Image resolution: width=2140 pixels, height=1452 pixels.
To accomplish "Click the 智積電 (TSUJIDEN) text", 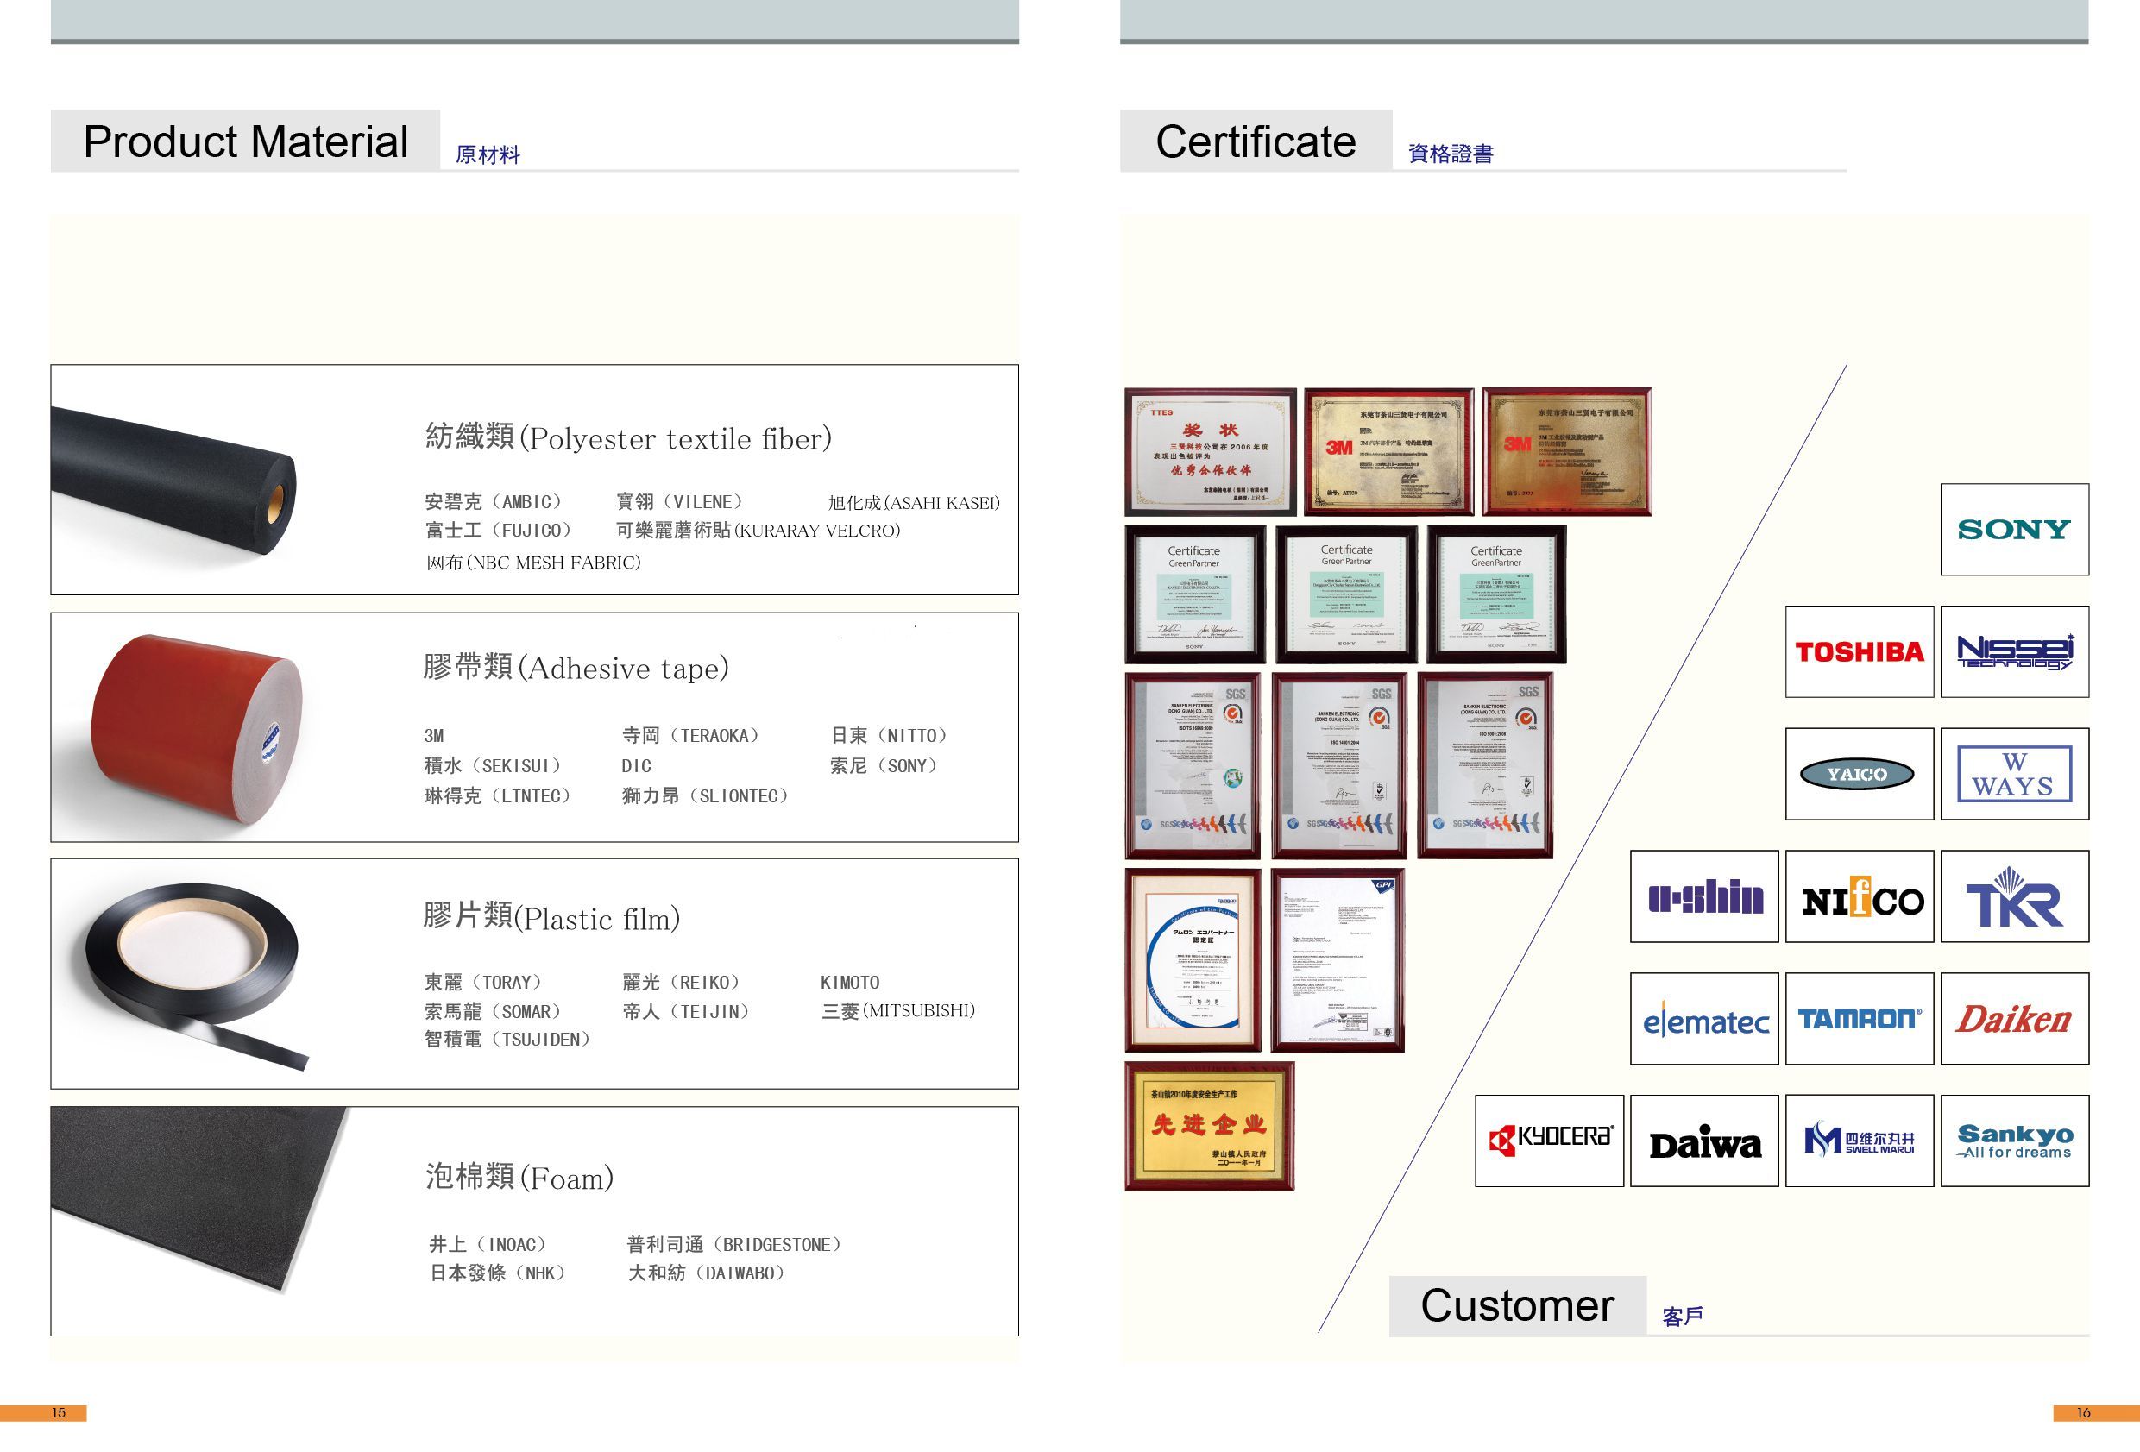I will [507, 1040].
